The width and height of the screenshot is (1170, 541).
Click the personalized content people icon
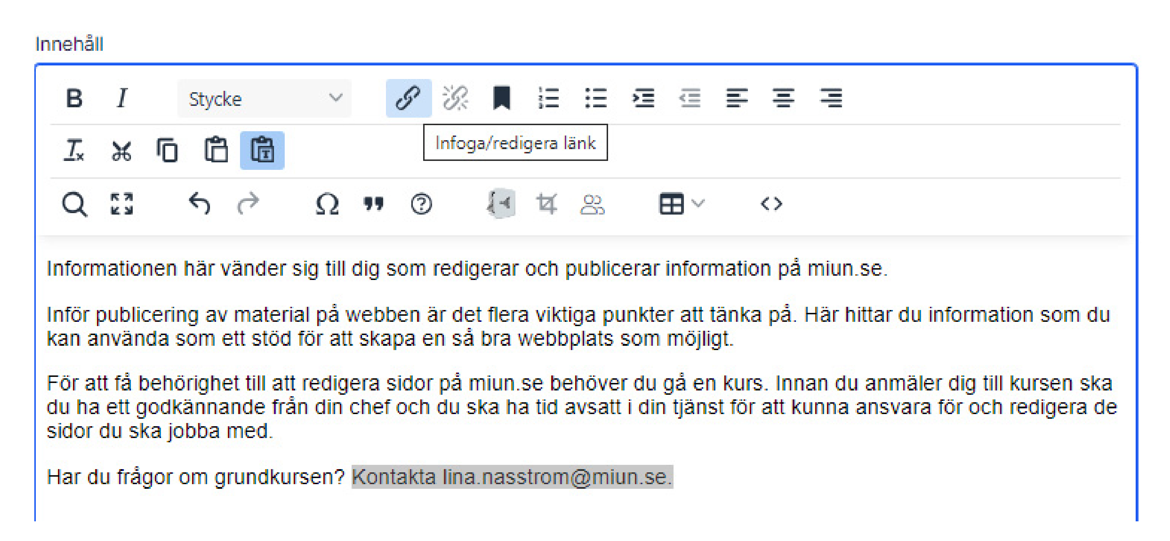tap(592, 204)
